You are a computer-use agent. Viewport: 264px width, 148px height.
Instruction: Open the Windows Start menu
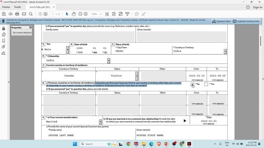pos(75,144)
